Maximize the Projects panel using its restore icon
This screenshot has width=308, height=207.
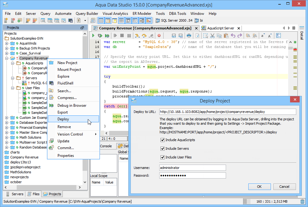82,28
